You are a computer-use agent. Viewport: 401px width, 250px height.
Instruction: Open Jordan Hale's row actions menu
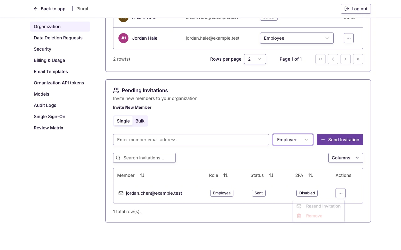tap(349, 38)
